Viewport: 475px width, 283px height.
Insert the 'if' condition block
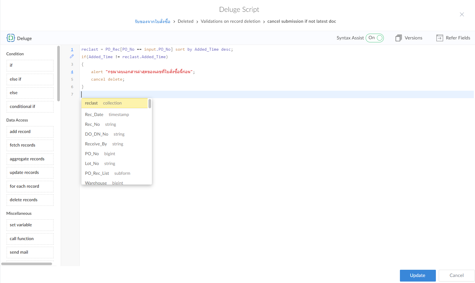click(x=30, y=65)
